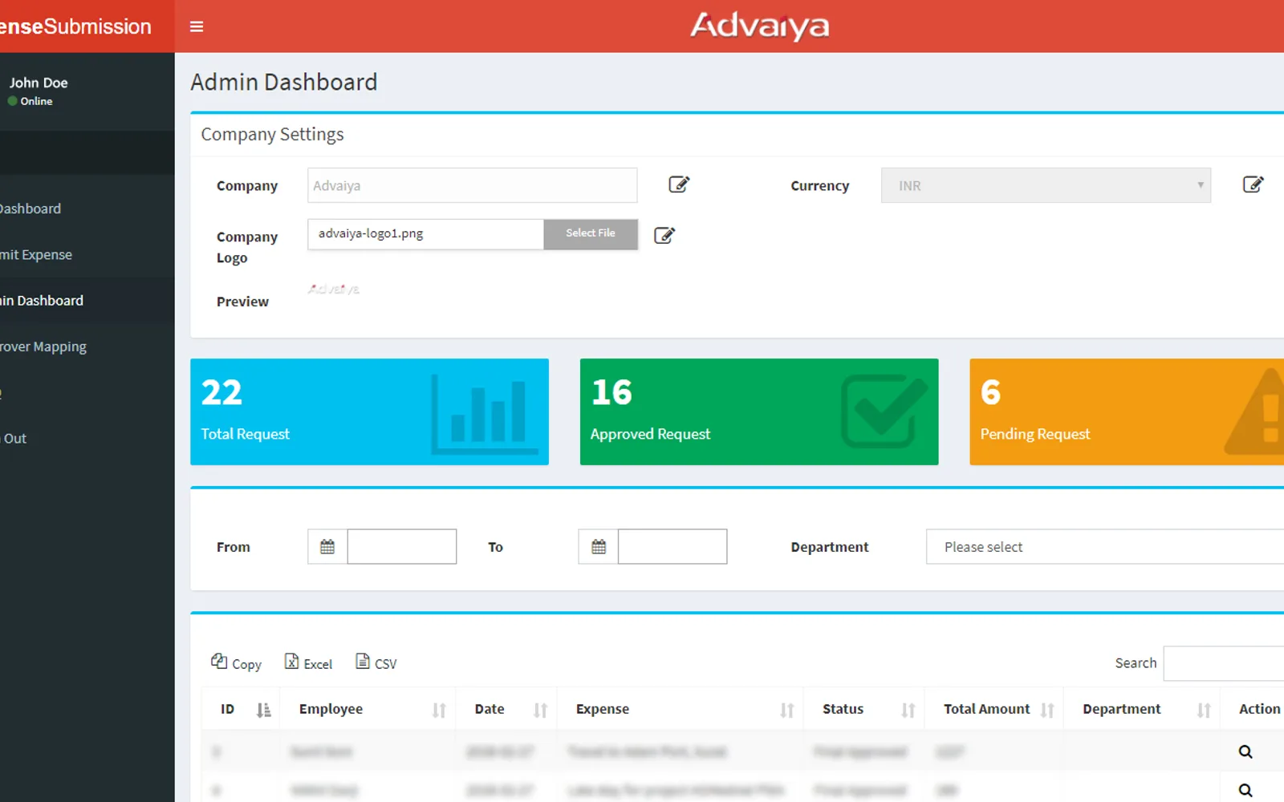
Task: Open the Pending Request card
Action: coord(1127,411)
